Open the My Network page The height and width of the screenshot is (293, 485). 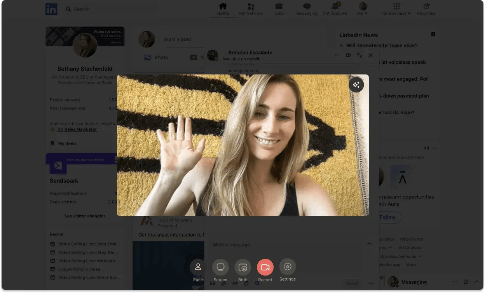251,9
